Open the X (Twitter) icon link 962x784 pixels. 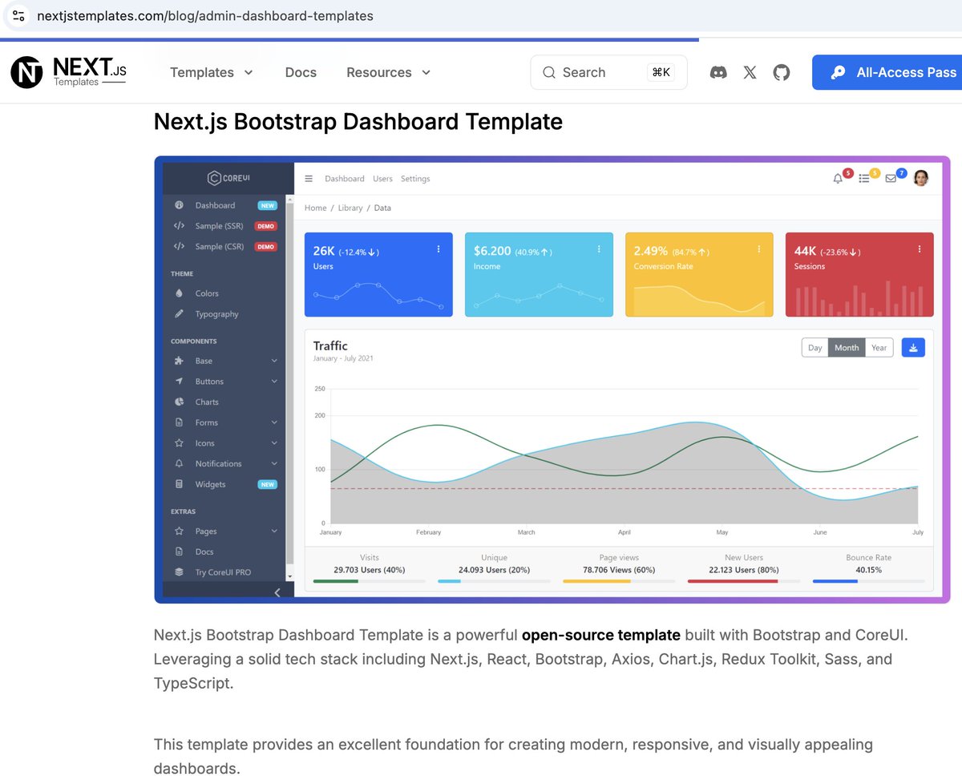click(x=750, y=72)
